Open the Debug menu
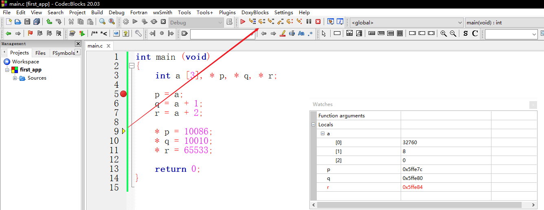 [116, 12]
